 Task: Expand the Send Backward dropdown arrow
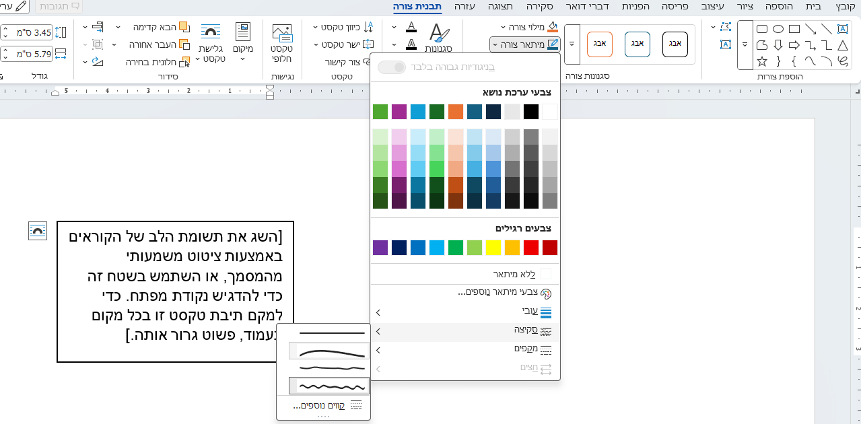pyautogui.click(x=114, y=44)
